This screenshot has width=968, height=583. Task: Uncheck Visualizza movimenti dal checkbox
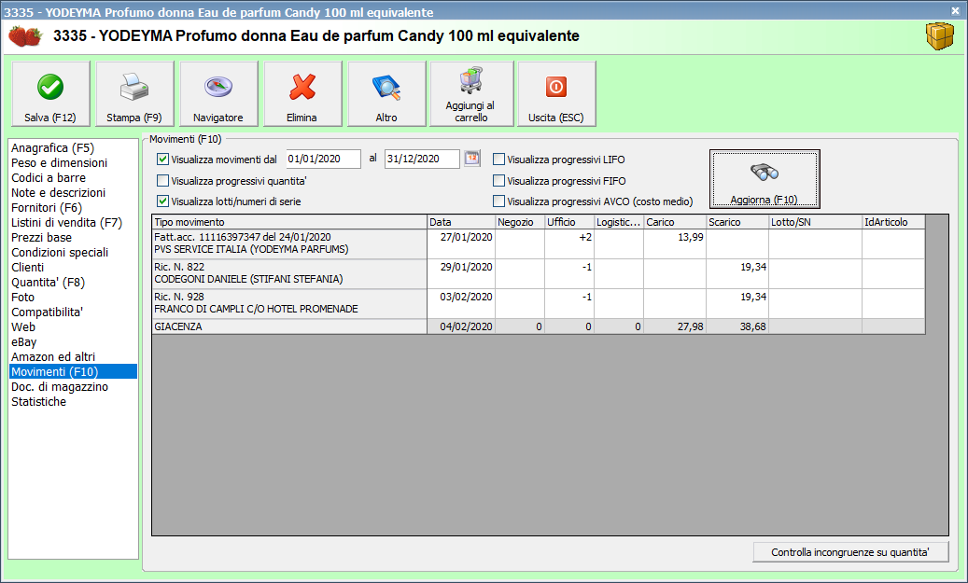[x=163, y=160]
